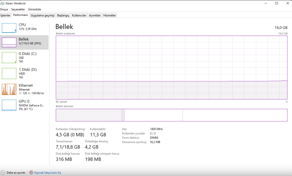Select the CPU usage graph thumbnail
292x176 pixels.
click(x=9, y=28)
